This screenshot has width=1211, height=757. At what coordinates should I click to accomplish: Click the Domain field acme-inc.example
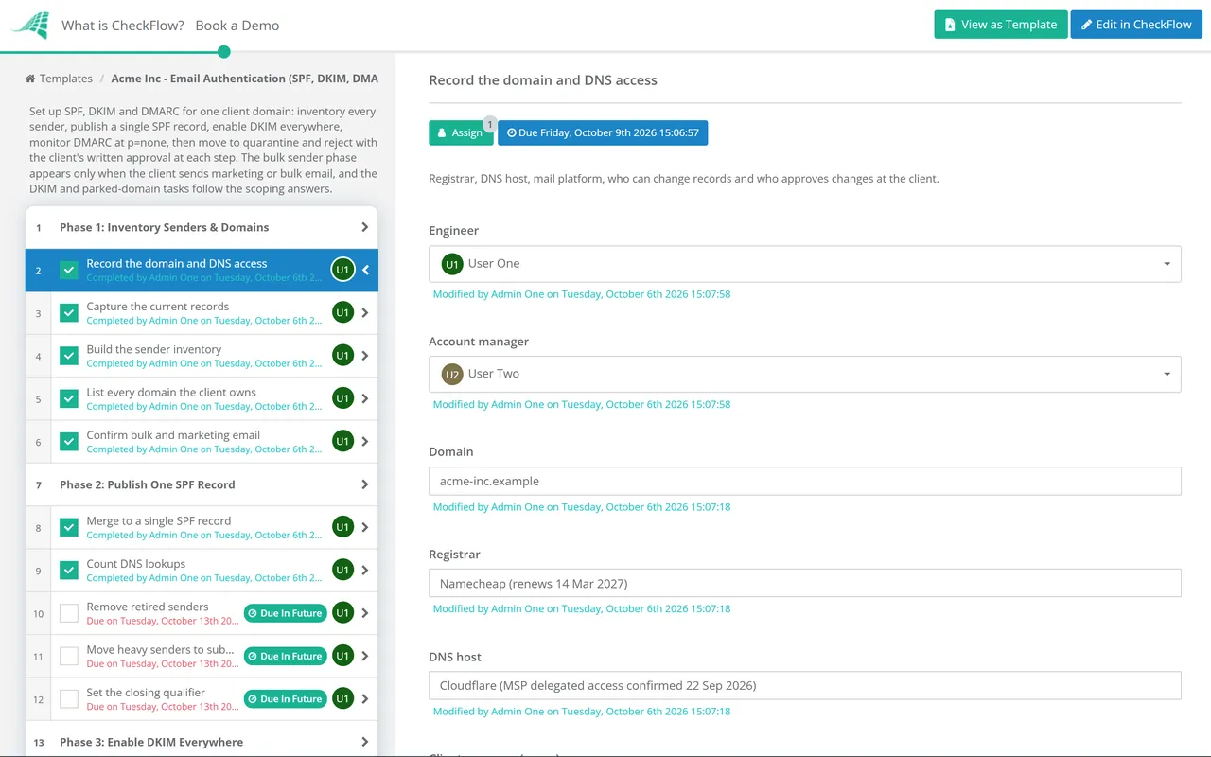point(805,481)
